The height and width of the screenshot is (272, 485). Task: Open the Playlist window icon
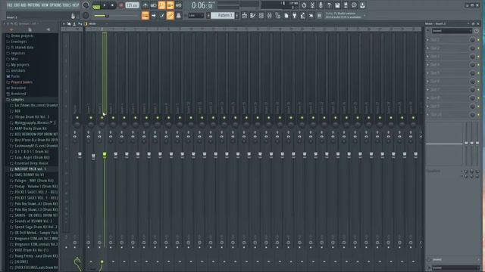[244, 15]
